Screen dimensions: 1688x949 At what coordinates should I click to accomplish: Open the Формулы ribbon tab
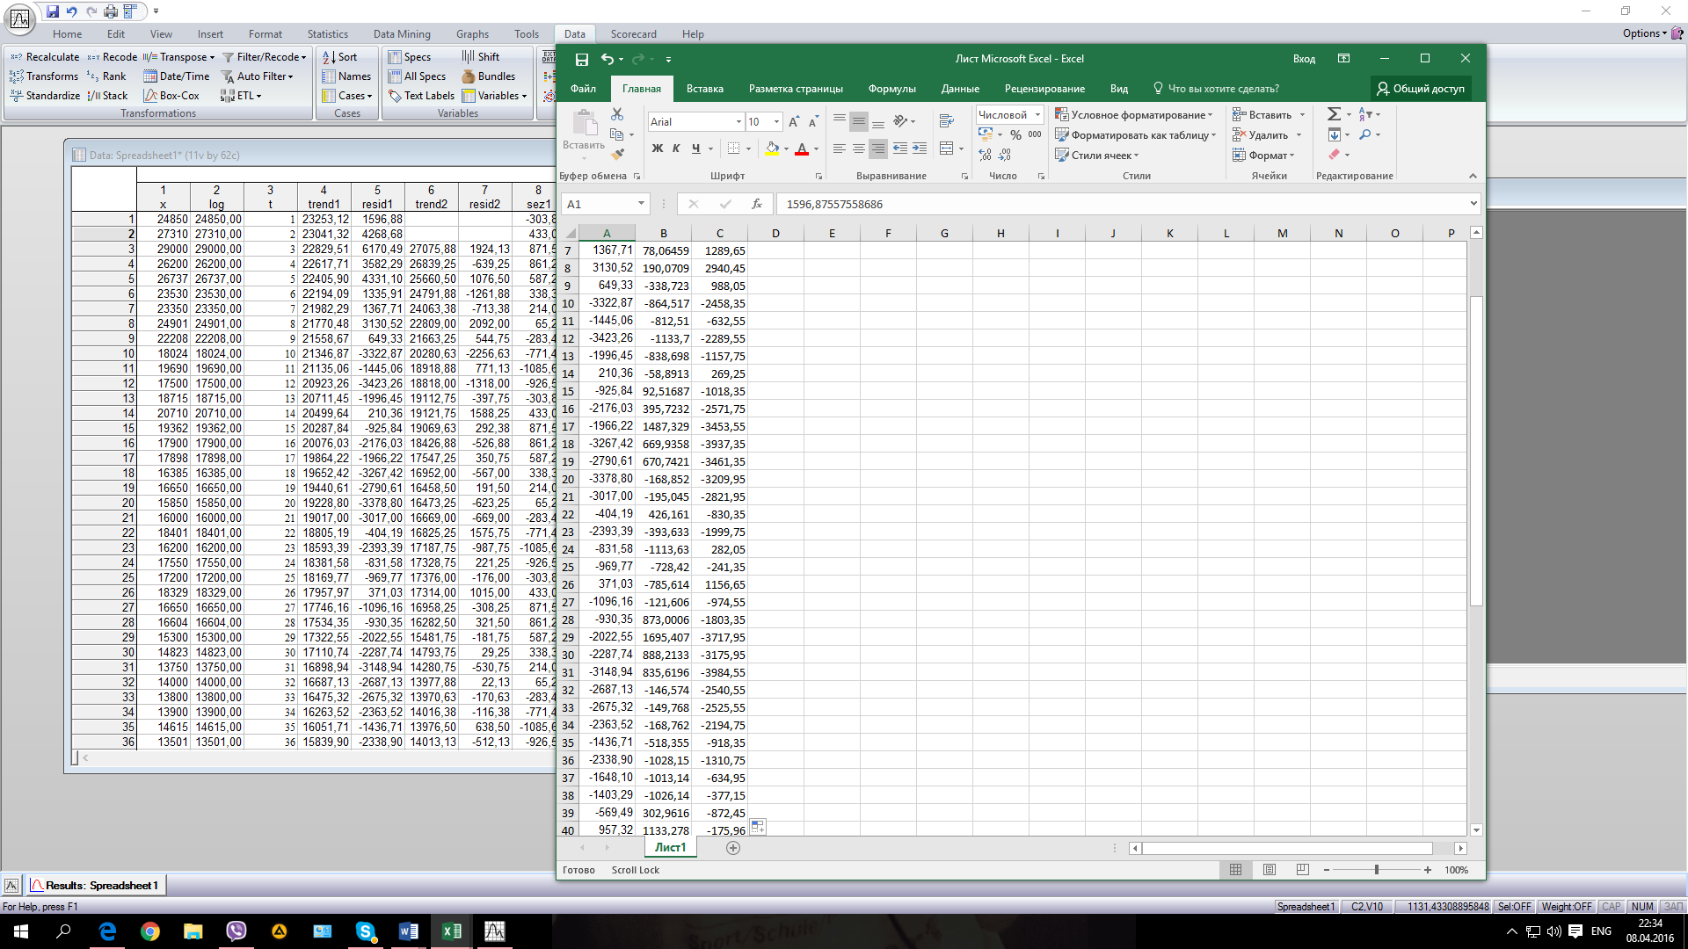pyautogui.click(x=891, y=89)
